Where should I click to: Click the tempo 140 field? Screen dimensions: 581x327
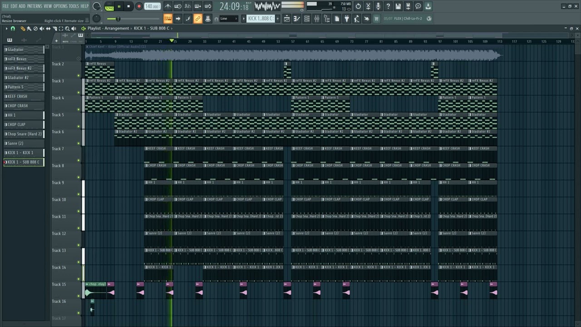[153, 6]
